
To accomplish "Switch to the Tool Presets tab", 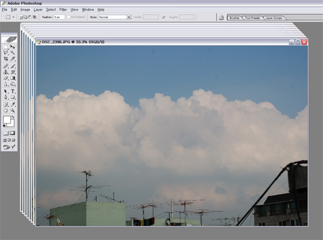I will pos(253,18).
